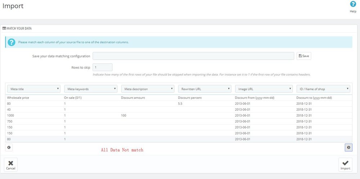Viewport: 360px width, 179px height.
Task: Click 'Save your data matching configuration' label
Action: [61, 56]
